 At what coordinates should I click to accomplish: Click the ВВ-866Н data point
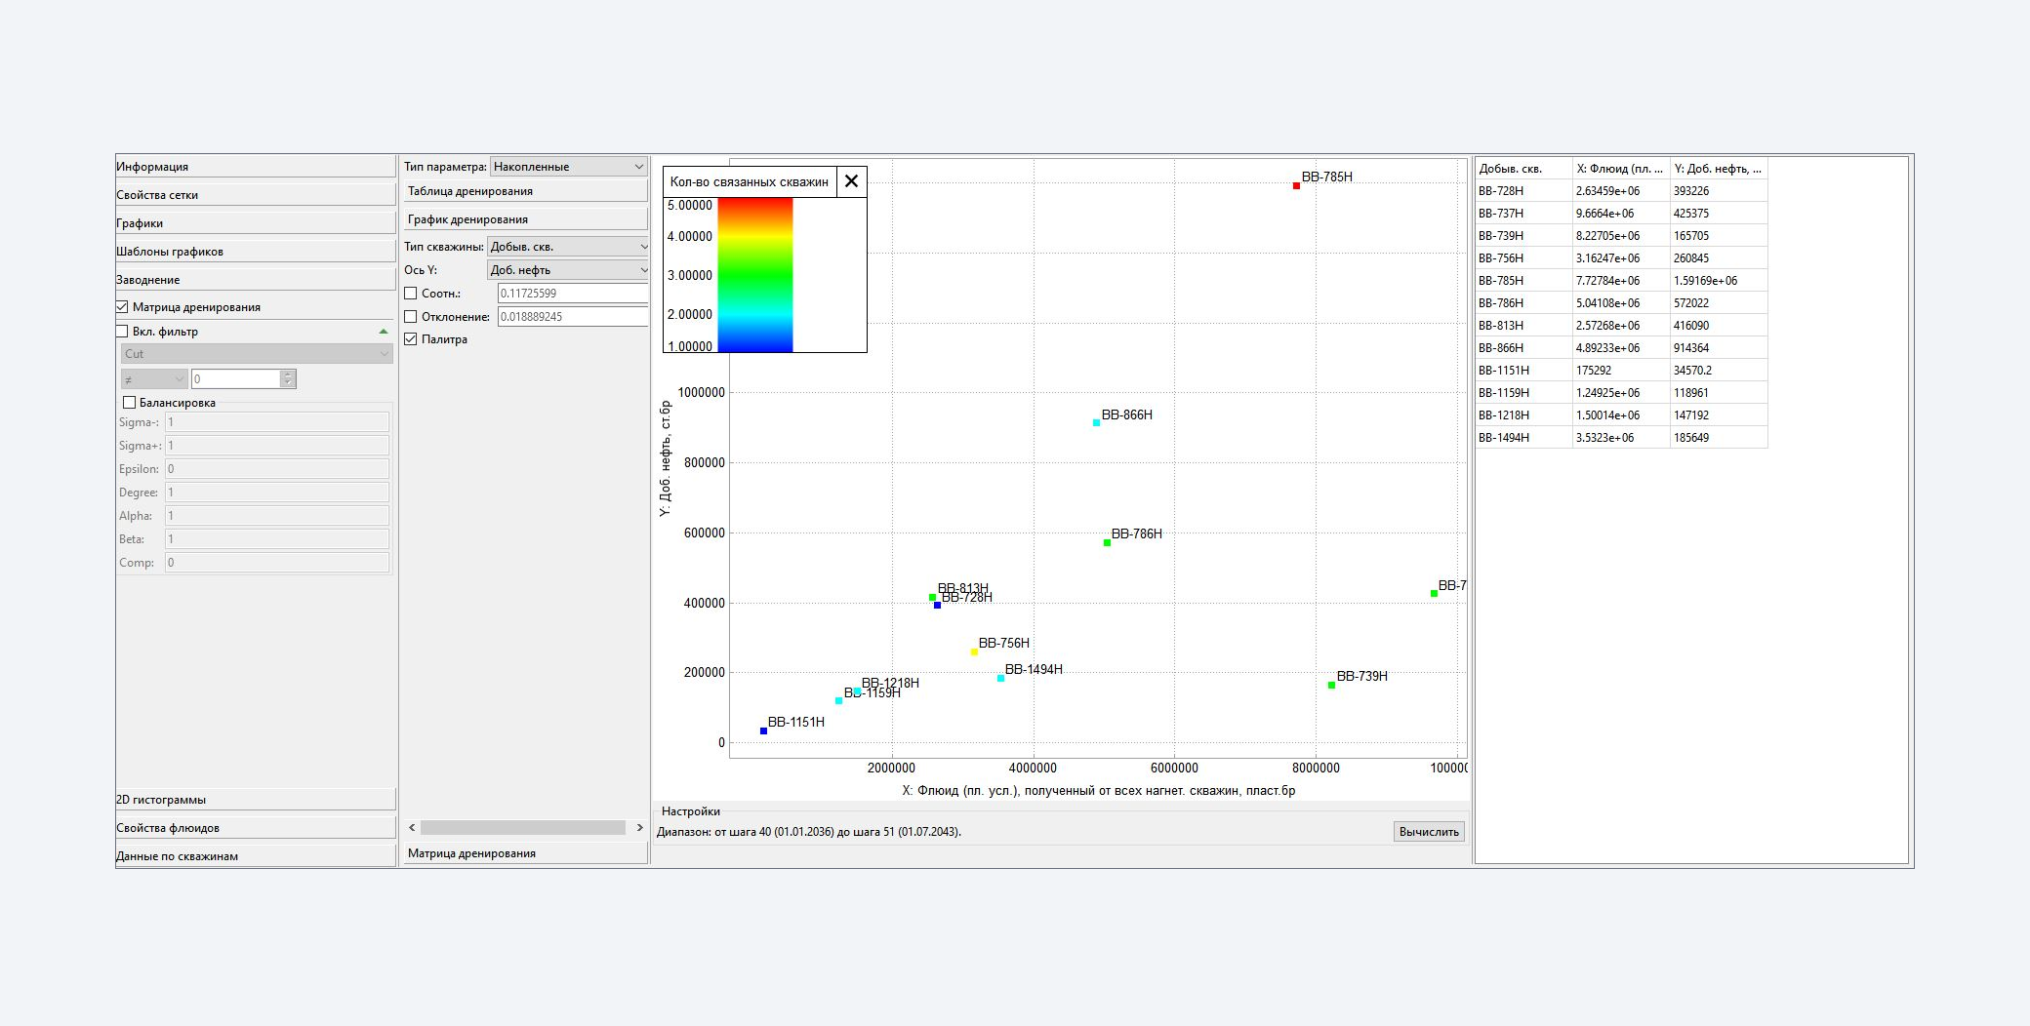(x=1096, y=423)
